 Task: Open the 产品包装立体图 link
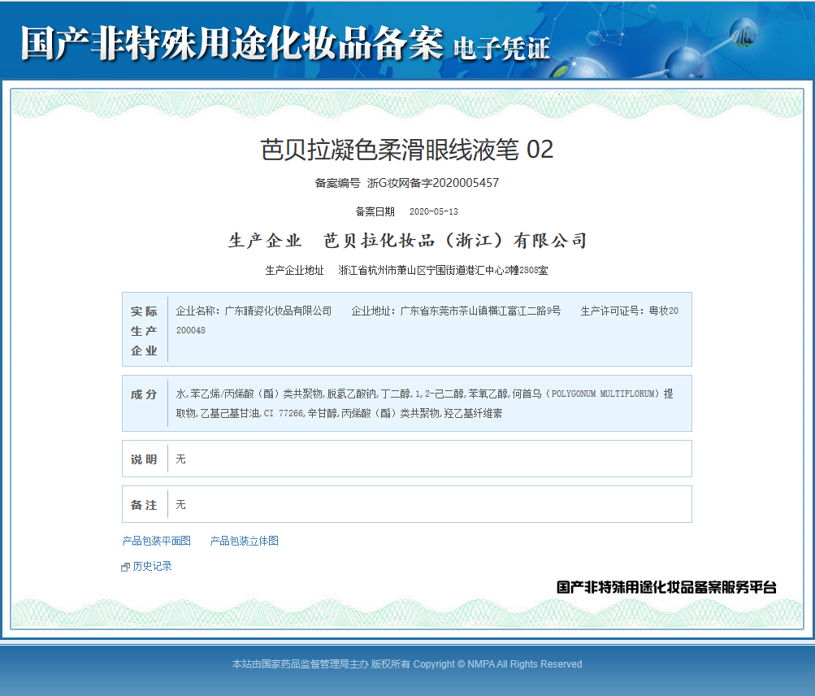coord(245,541)
